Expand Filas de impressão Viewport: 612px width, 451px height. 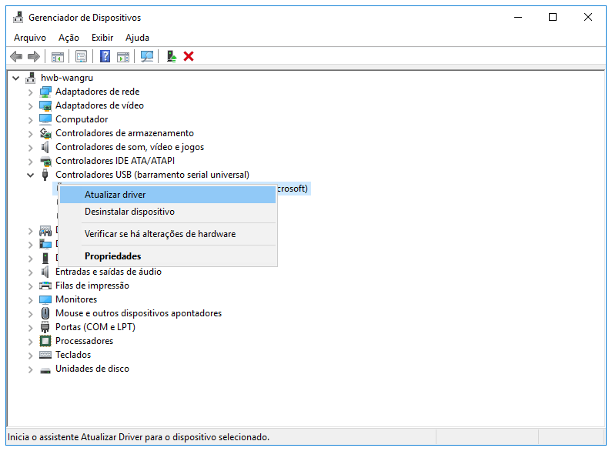click(x=31, y=286)
